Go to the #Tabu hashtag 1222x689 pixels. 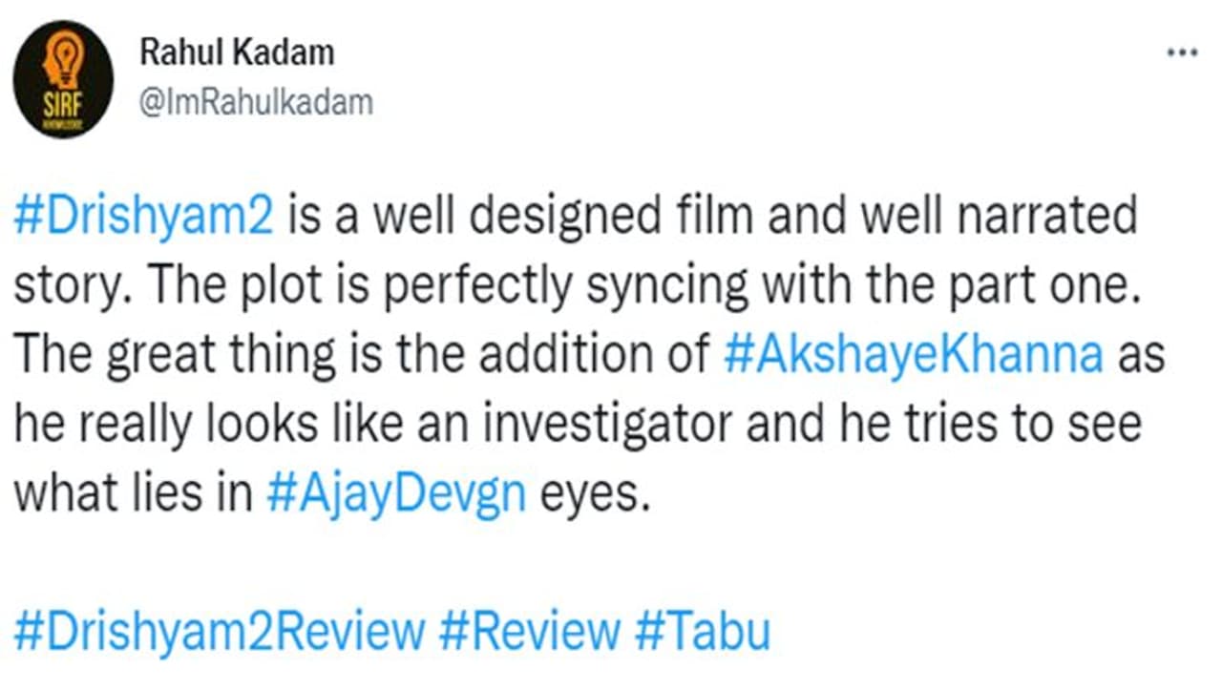(702, 632)
